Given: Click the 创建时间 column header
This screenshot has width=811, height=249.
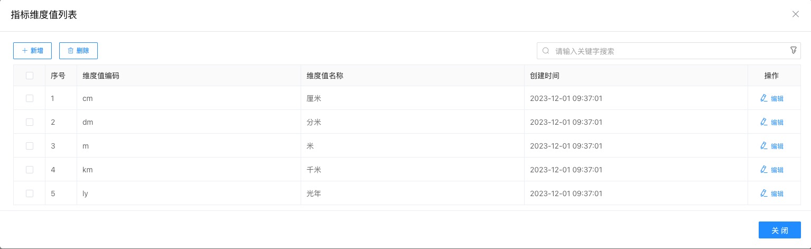Looking at the screenshot, I should click(x=544, y=76).
